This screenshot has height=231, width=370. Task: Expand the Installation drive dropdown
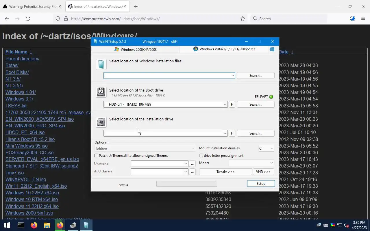[225, 133]
